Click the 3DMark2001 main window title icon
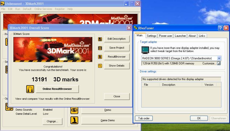This screenshot has width=230, height=131. pyautogui.click(x=2, y=4)
